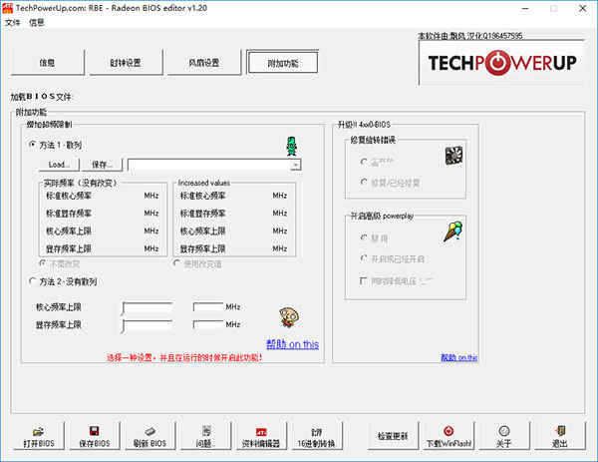Close the RBE window
The image size is (598, 462).
pos(583,8)
